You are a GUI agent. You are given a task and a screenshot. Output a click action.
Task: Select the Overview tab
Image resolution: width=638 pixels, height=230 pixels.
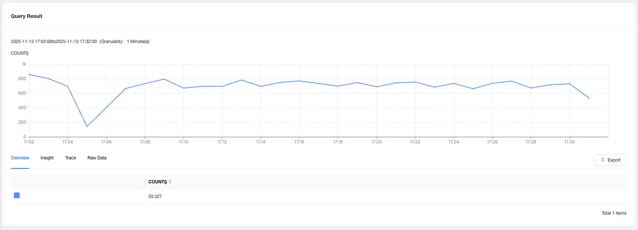coord(20,158)
